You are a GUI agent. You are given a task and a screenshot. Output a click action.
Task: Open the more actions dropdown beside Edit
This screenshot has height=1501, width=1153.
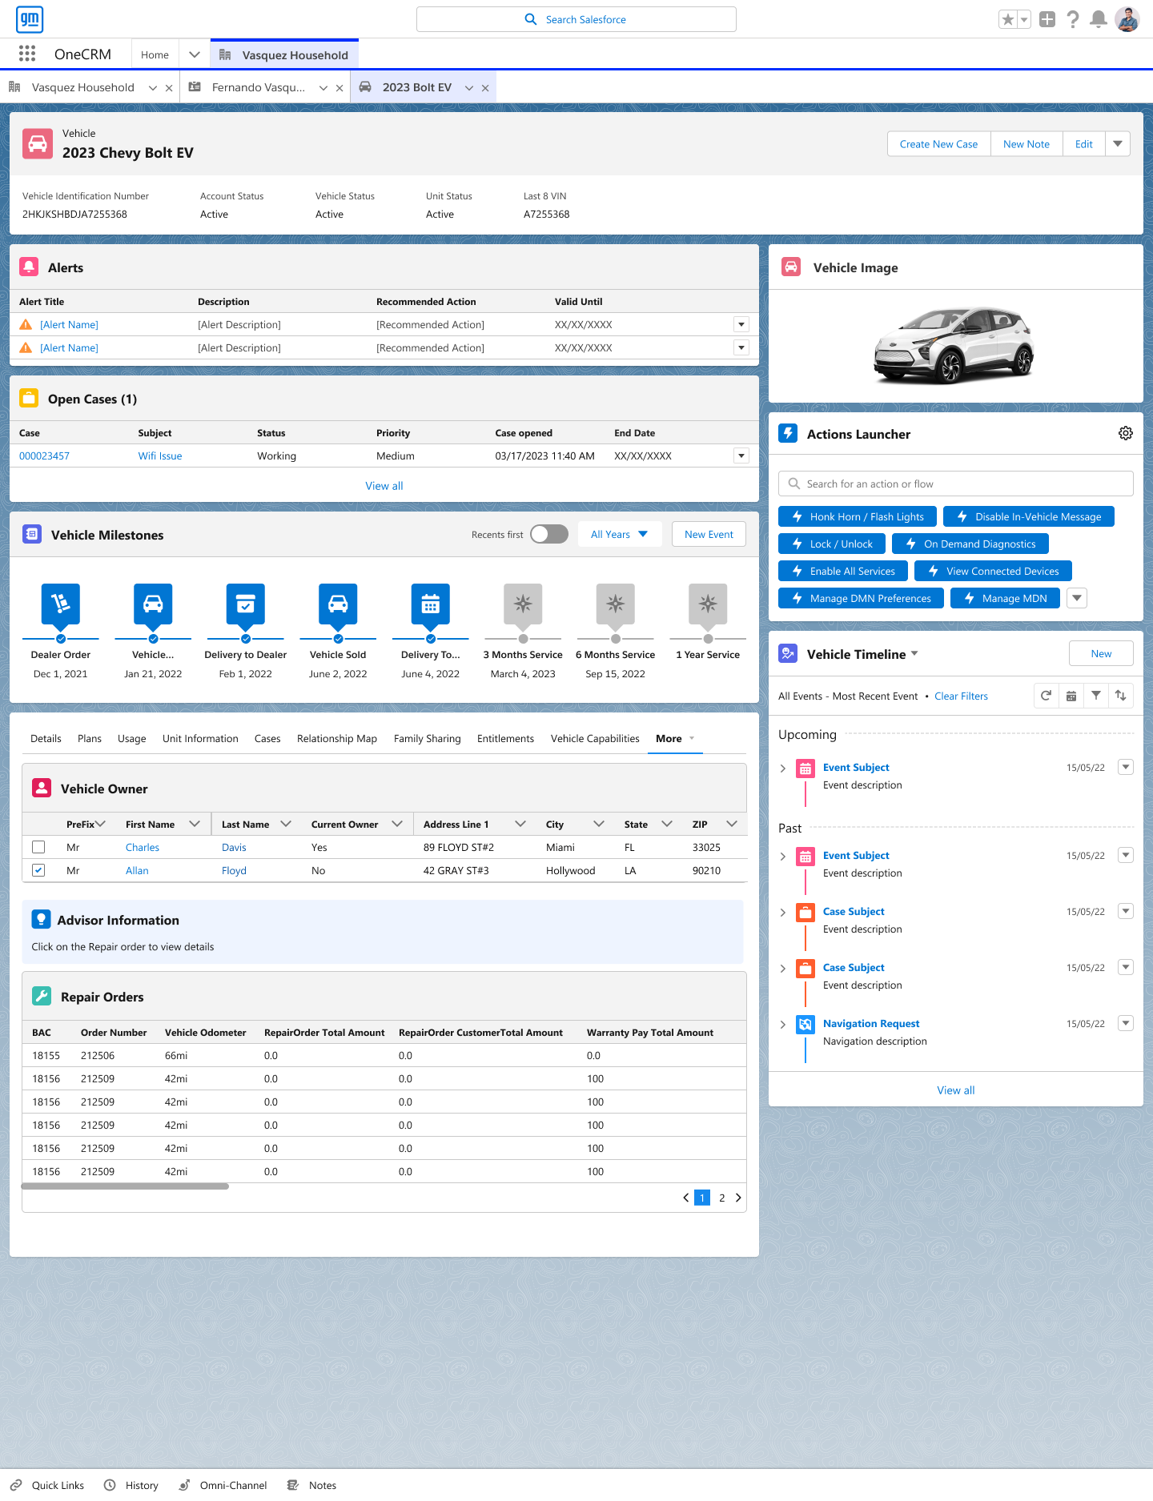click(1118, 144)
